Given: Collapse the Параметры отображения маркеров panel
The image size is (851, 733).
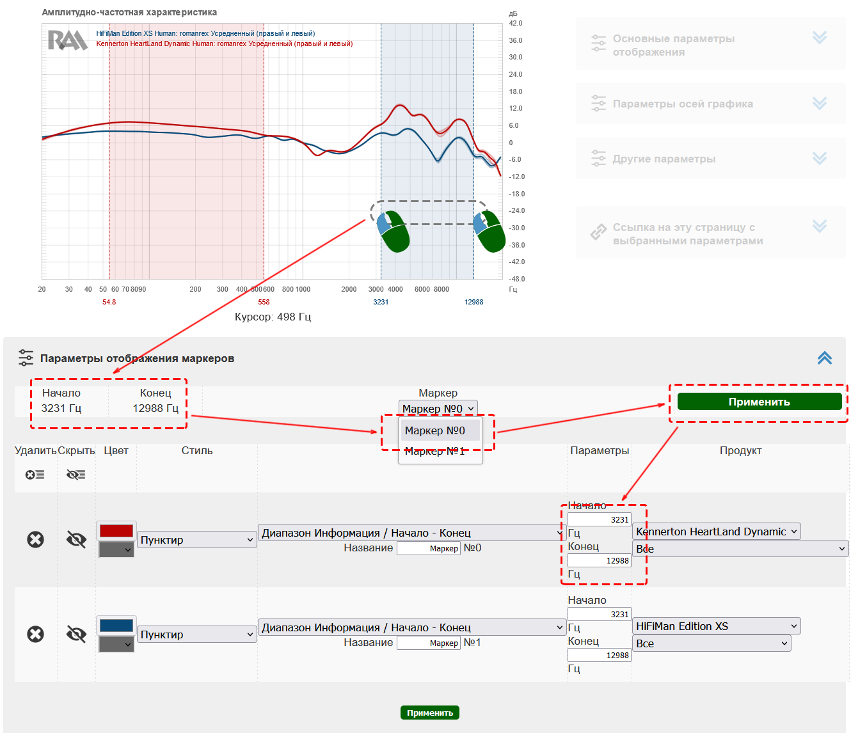Looking at the screenshot, I should pos(825,358).
